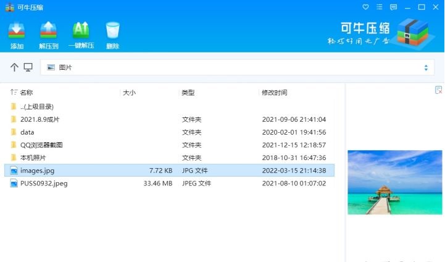Click the JPG 文件 type cell
445x262 pixels.
click(x=194, y=171)
